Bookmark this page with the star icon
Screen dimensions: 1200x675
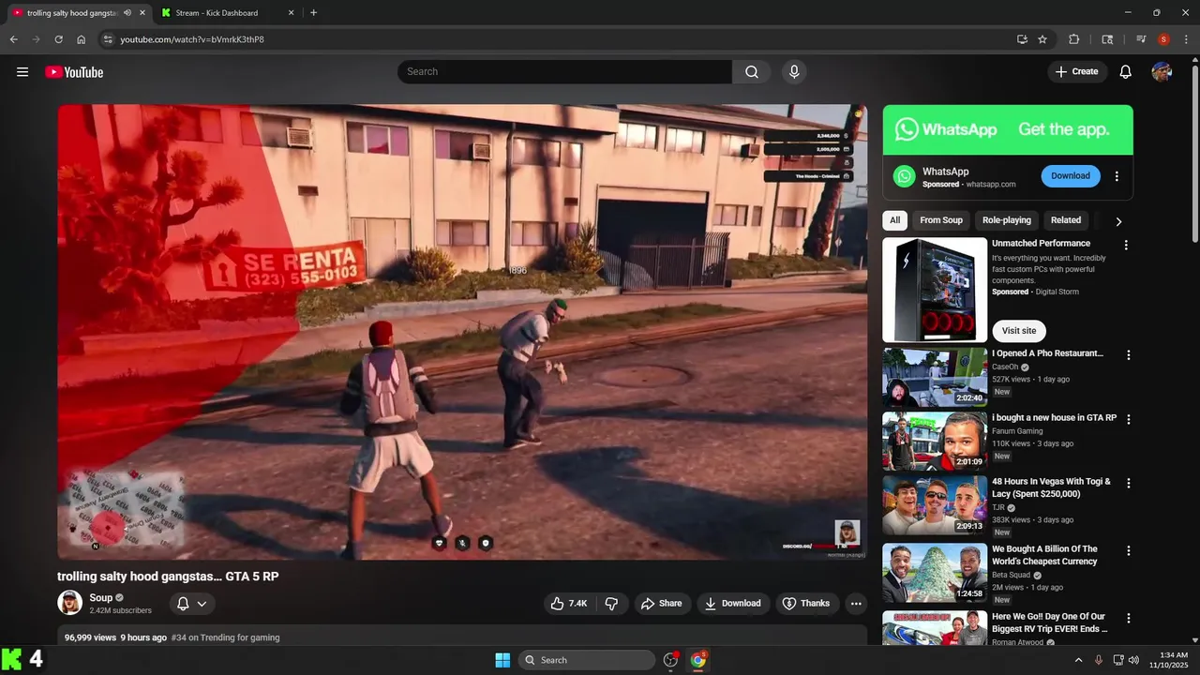(x=1042, y=39)
